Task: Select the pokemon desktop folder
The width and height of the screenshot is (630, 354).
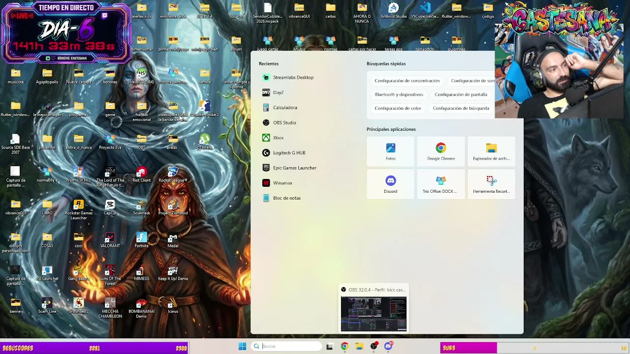Action: 47,142
